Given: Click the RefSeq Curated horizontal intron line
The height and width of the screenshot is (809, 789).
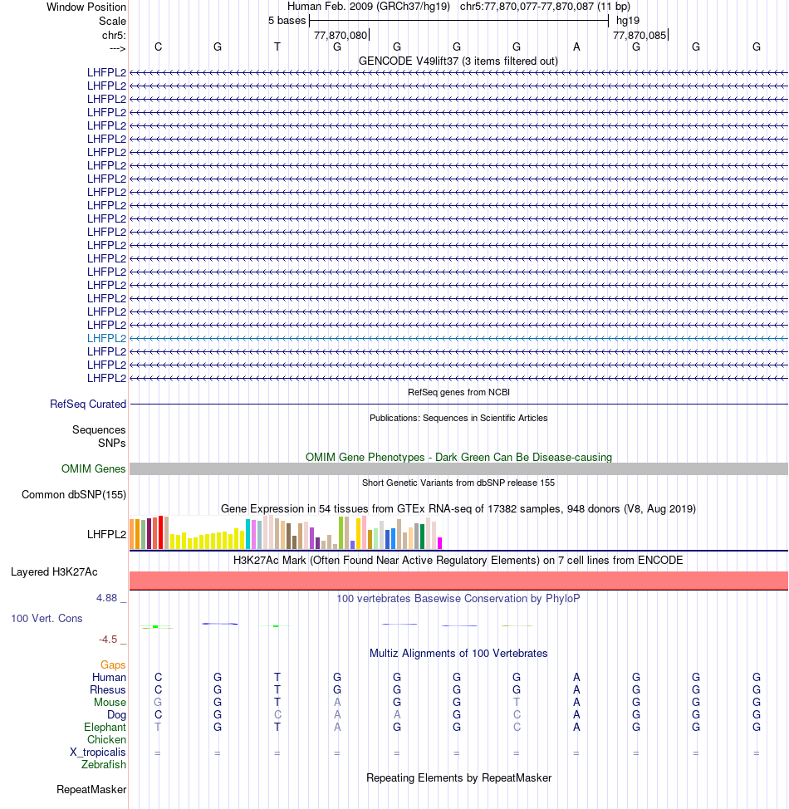Looking at the screenshot, I should tap(458, 404).
